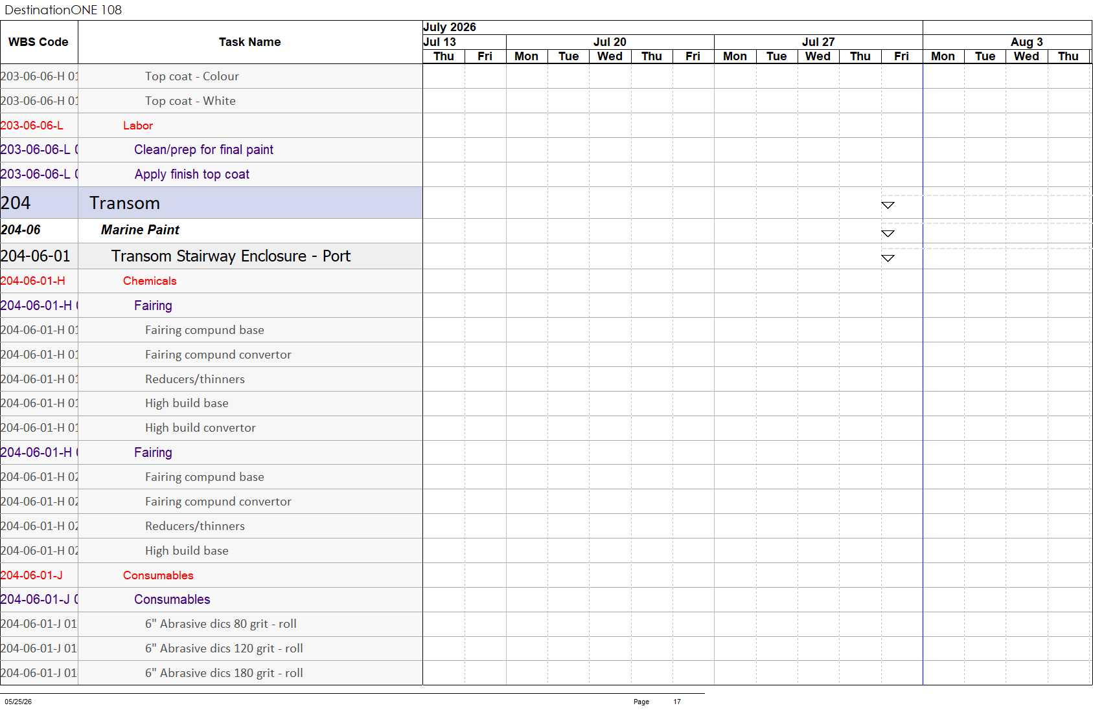Click WBS code 204-06-01 cell
The image size is (1093, 710).
tap(39, 256)
